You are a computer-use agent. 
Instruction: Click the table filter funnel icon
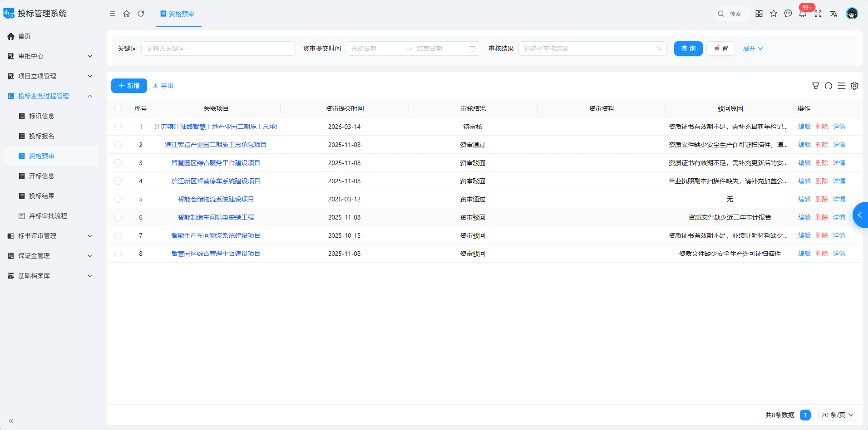coord(816,86)
